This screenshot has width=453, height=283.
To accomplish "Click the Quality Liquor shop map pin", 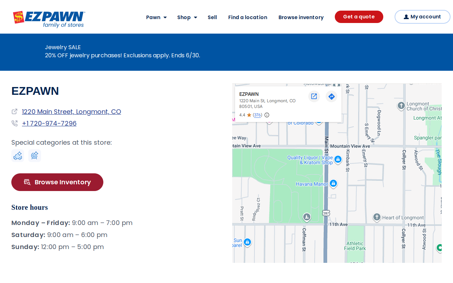I will [x=338, y=160].
